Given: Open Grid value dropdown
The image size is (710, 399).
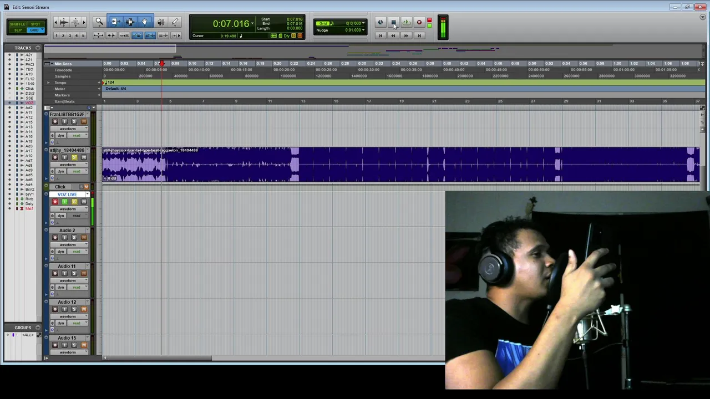Looking at the screenshot, I should click(363, 23).
